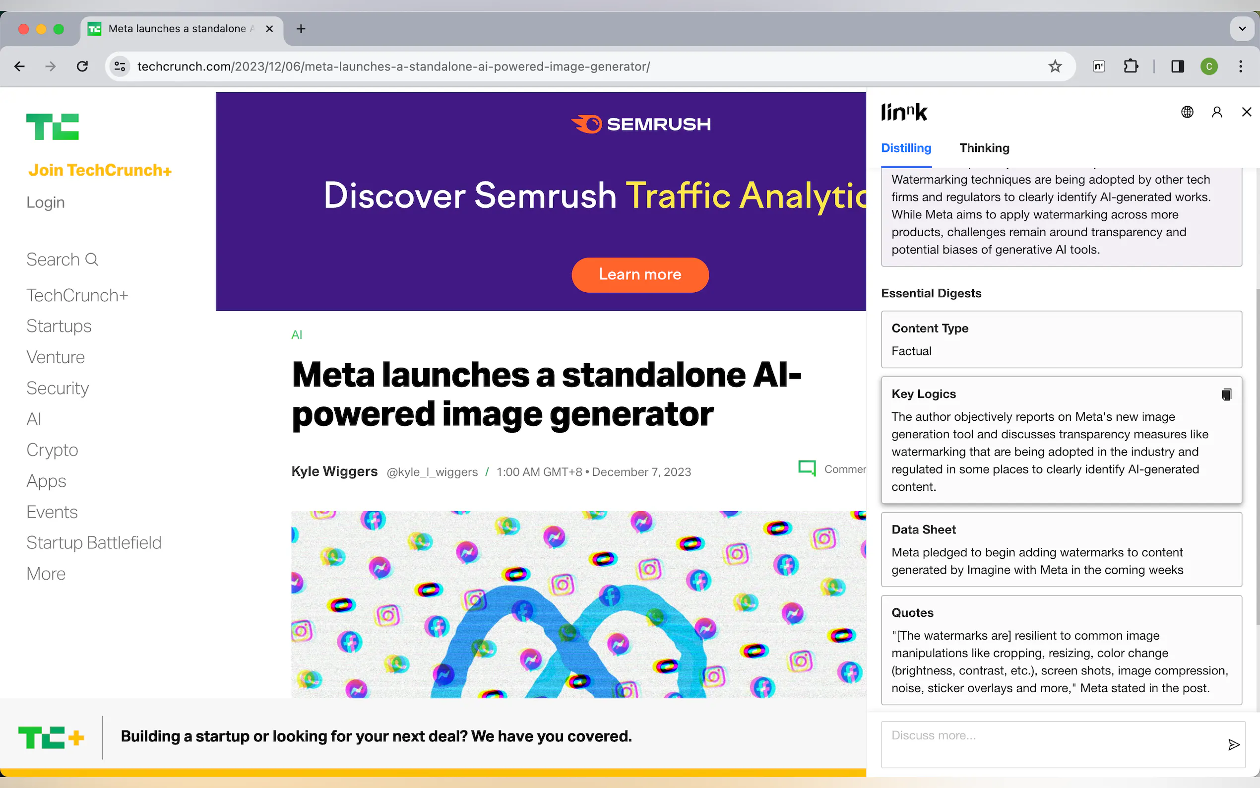Expand the More menu in TechCrunch sidebar
Image resolution: width=1260 pixels, height=788 pixels.
(46, 573)
